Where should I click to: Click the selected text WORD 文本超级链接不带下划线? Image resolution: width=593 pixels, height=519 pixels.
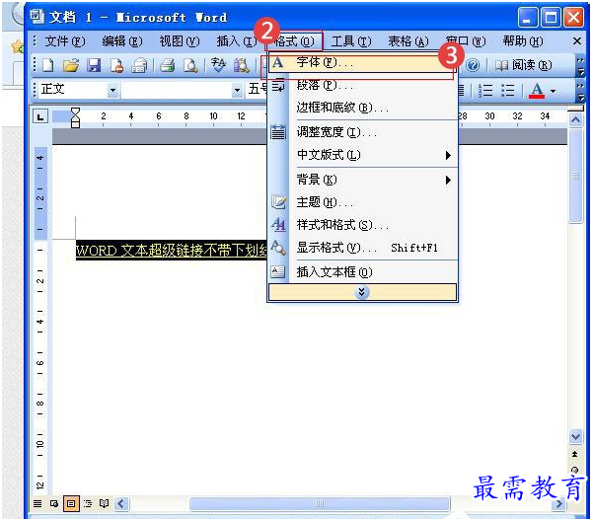[172, 250]
